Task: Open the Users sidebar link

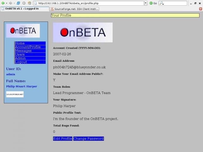Action: tap(30, 54)
